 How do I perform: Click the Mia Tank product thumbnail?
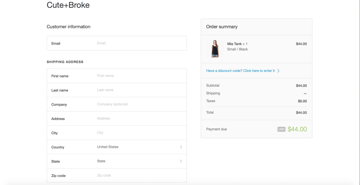coord(215,49)
